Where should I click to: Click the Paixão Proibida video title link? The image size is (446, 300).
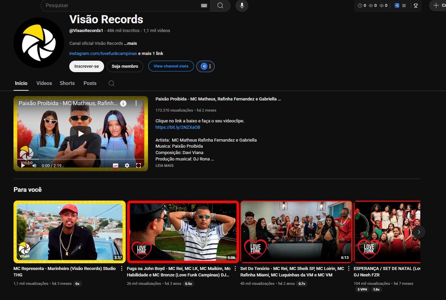pyautogui.click(x=218, y=99)
